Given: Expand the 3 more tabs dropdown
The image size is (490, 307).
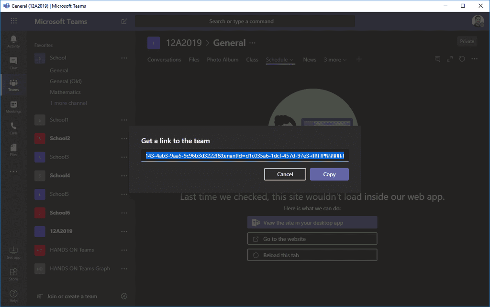Looking at the screenshot, I should 335,60.
